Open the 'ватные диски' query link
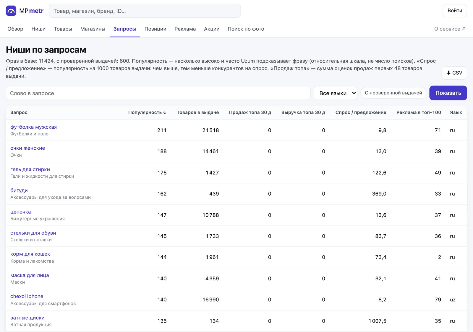 click(x=27, y=318)
